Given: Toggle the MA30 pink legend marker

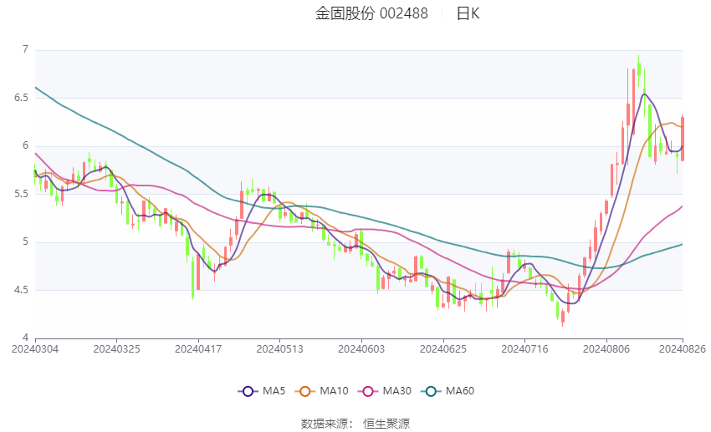Looking at the screenshot, I should 368,391.
